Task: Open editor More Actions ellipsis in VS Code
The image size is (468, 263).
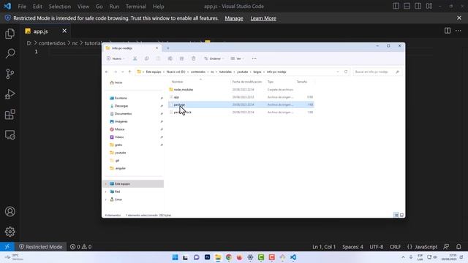Action: (x=458, y=31)
